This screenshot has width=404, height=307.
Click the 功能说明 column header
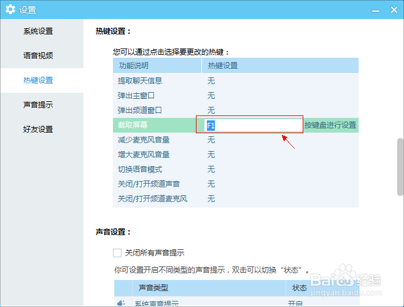[157, 66]
